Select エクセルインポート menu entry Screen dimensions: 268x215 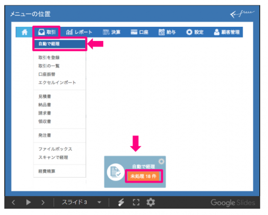[x=57, y=83]
